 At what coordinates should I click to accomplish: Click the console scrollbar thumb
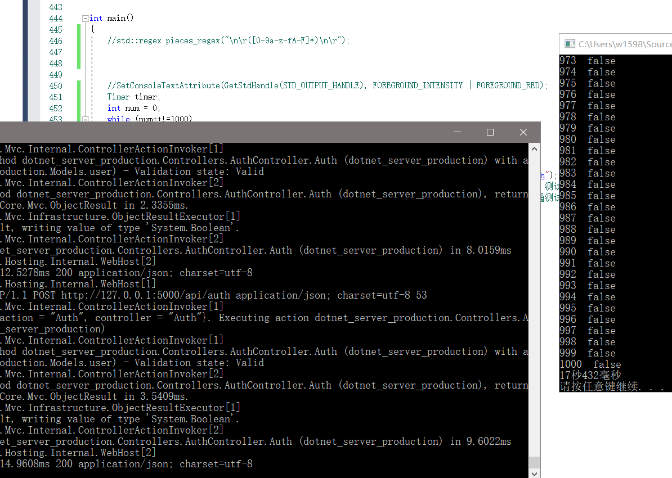[534, 463]
